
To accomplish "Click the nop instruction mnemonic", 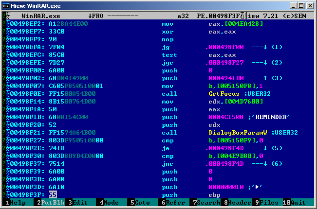I will point(168,39).
